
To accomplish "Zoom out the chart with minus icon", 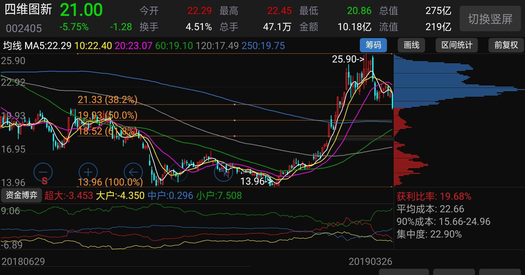I will coord(43,172).
